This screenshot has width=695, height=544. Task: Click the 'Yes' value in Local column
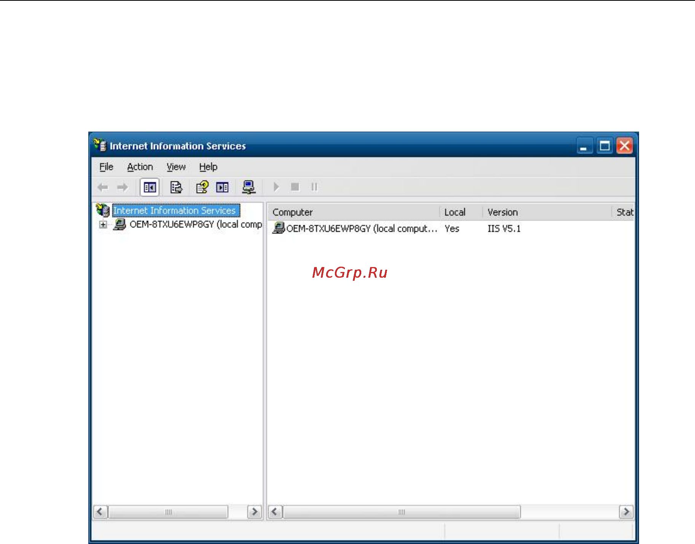point(452,229)
